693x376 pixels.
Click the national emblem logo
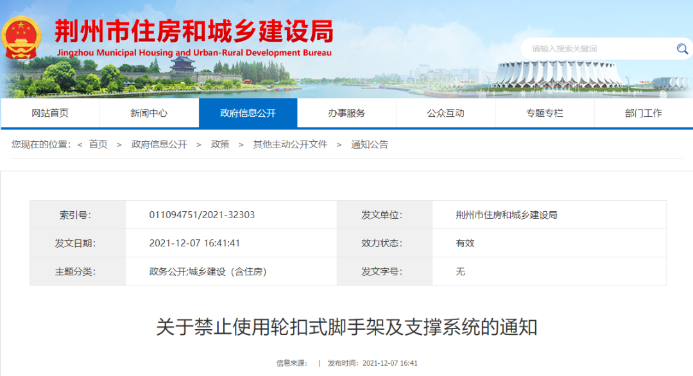point(21,37)
